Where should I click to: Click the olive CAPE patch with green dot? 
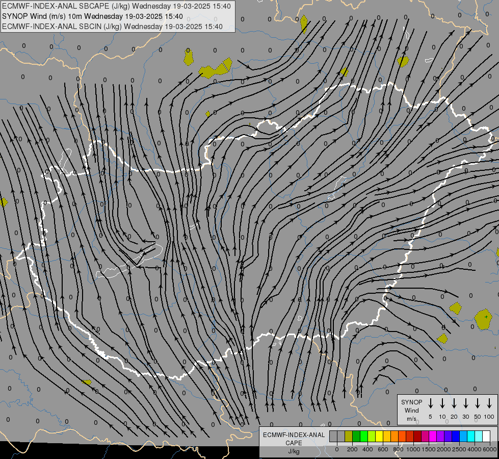click(x=483, y=319)
